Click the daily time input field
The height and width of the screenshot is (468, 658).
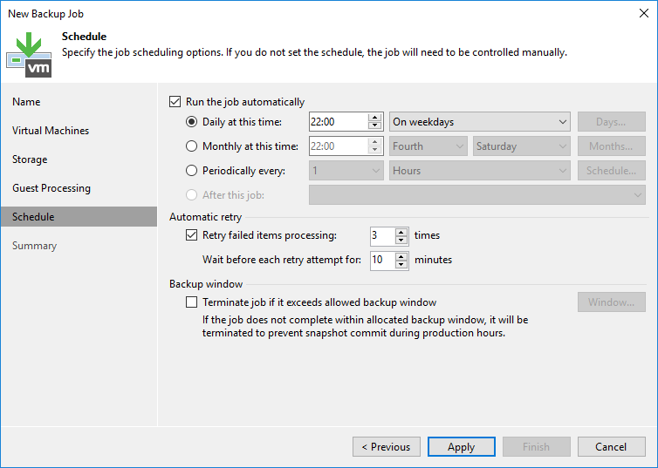[x=338, y=122]
